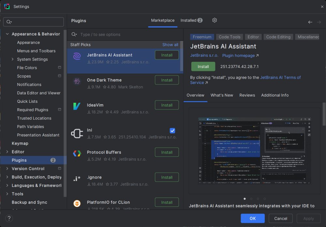Click the One Dark Theme plugin icon
Screen dimensions: 326x227
pyautogui.click(x=77, y=81)
